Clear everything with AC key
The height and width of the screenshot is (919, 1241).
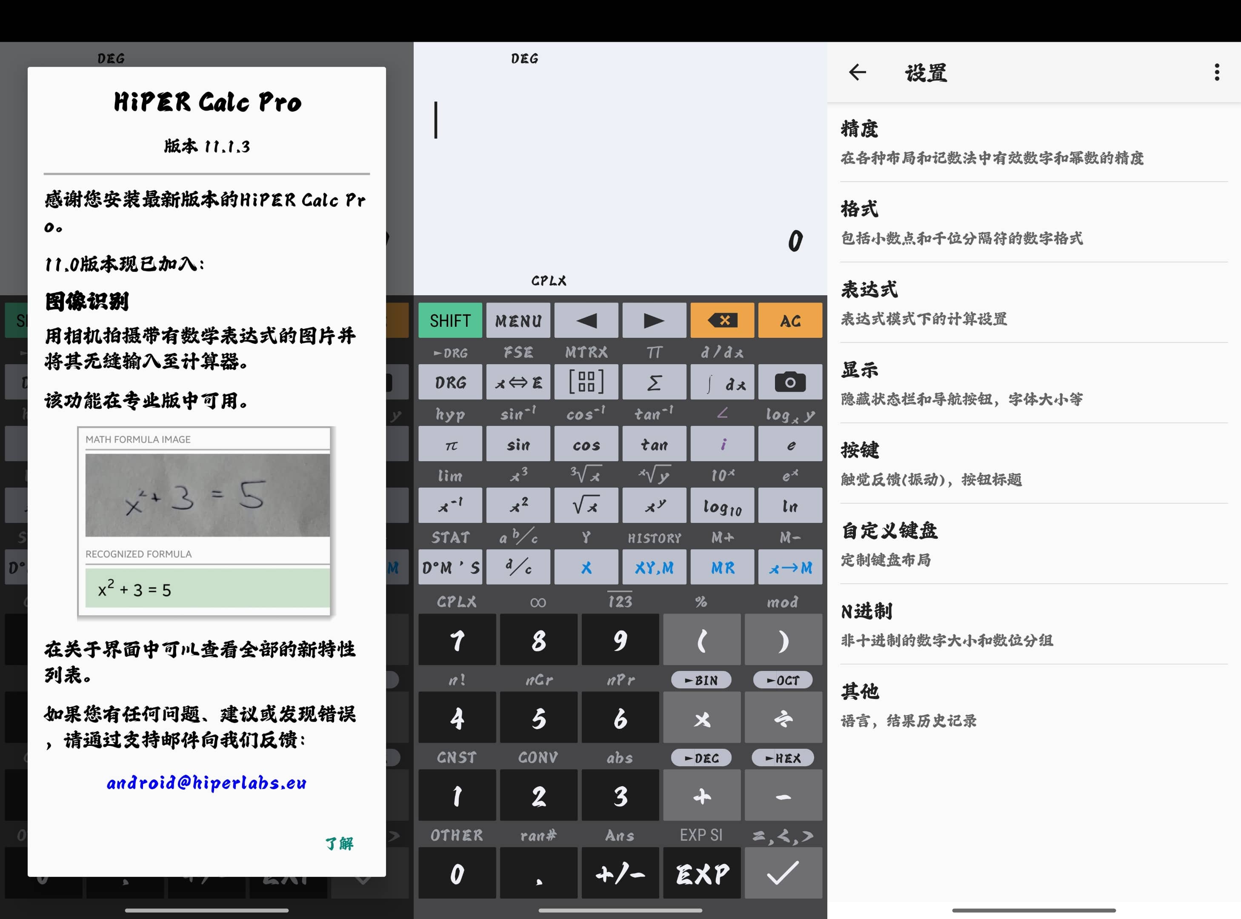pyautogui.click(x=790, y=320)
